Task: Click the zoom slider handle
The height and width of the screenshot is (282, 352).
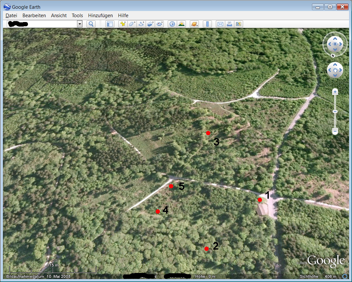Action: pyautogui.click(x=335, y=112)
